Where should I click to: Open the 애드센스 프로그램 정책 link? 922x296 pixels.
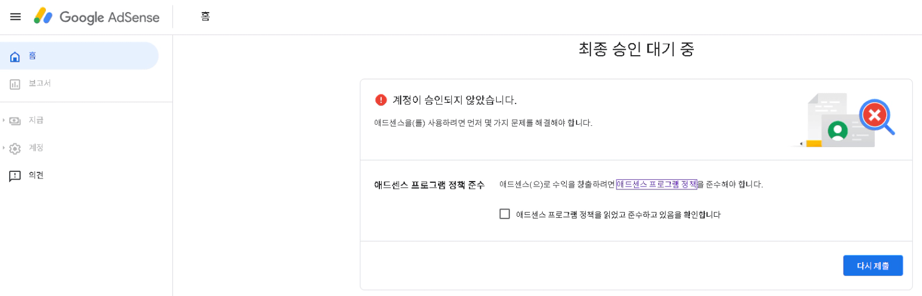(x=656, y=185)
